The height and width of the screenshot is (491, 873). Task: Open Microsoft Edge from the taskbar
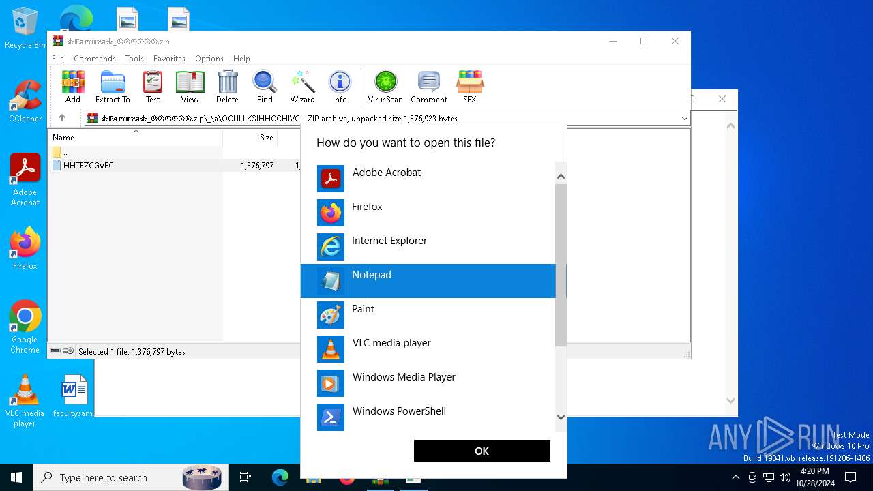(x=280, y=477)
